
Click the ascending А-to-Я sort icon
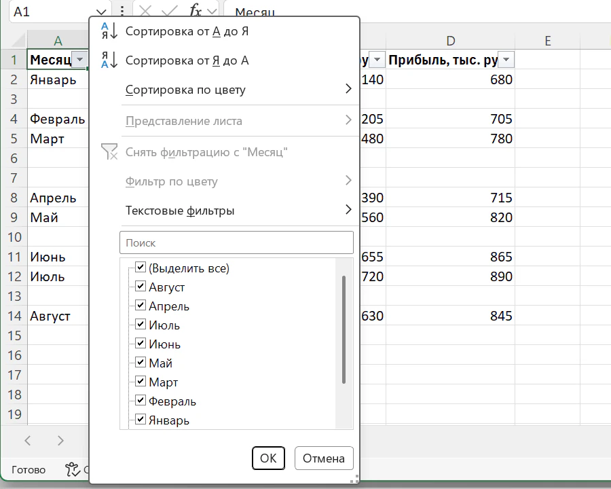click(x=109, y=31)
